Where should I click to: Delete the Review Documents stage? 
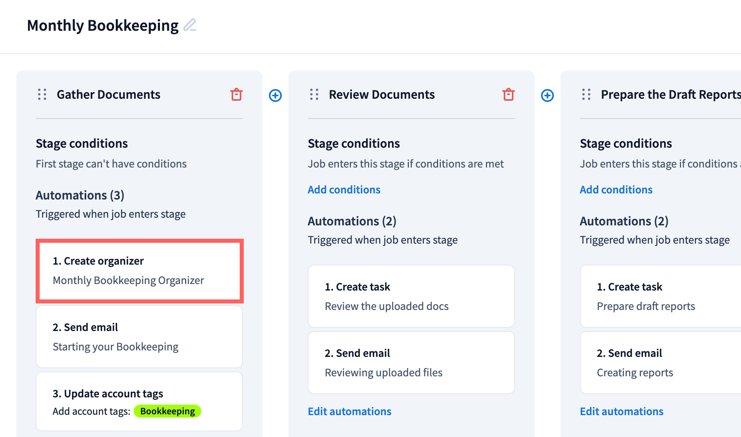click(508, 95)
